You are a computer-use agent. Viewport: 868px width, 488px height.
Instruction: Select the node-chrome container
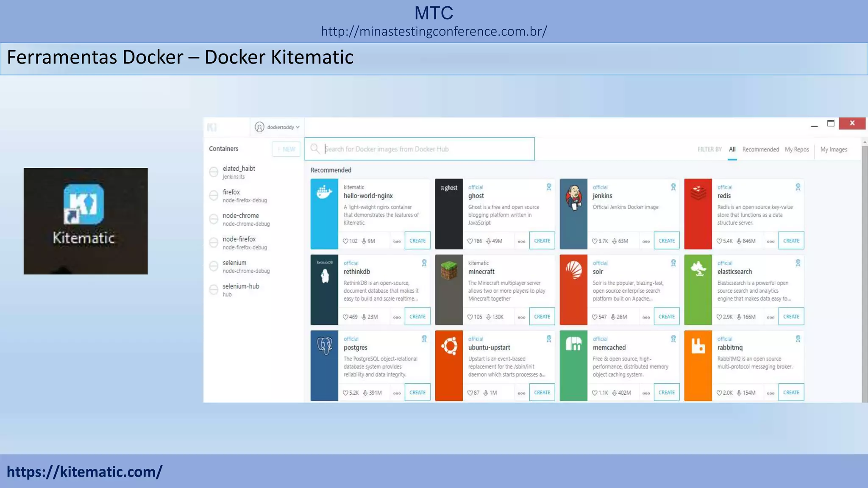pyautogui.click(x=254, y=219)
